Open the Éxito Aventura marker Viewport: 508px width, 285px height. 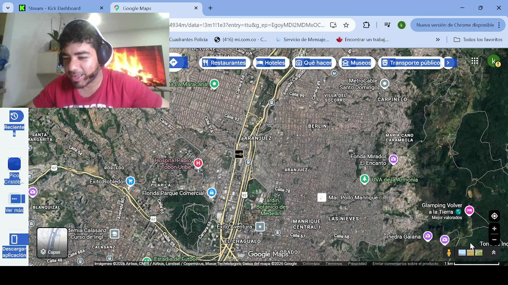click(x=260, y=227)
